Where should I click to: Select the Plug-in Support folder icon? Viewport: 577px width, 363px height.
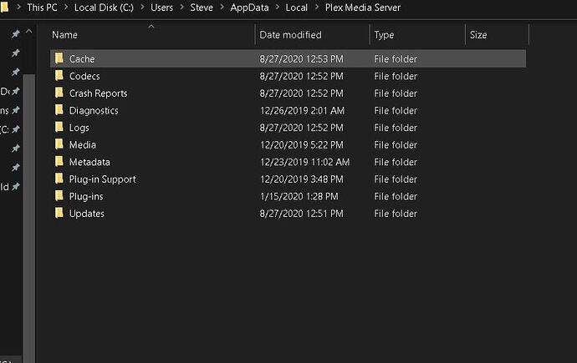point(59,179)
